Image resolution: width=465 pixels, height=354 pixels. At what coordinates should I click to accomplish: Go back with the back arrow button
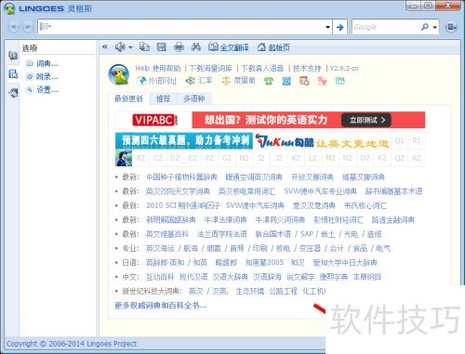pyautogui.click(x=13, y=27)
